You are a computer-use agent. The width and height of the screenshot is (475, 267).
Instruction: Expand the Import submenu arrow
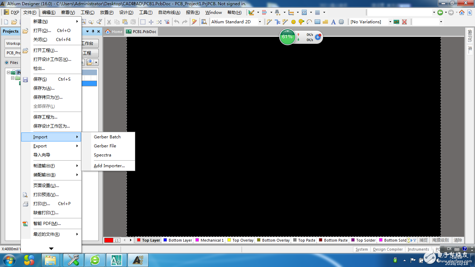point(77,137)
